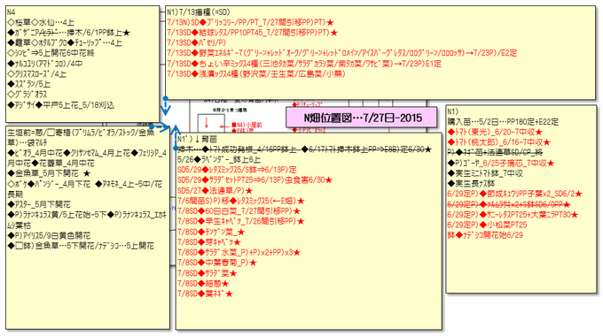Click the line 'SD5/27◆法蓮草/P)★'
The height and width of the screenshot is (336, 603).
coord(215,191)
